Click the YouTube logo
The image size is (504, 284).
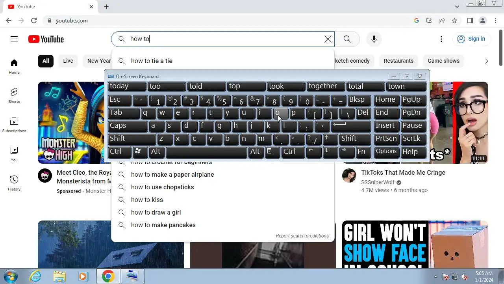click(46, 39)
